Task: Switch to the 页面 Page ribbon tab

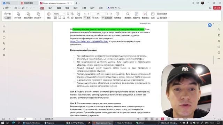Action: coord(67,8)
